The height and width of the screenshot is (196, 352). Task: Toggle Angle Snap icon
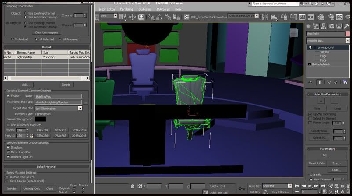point(159,17)
